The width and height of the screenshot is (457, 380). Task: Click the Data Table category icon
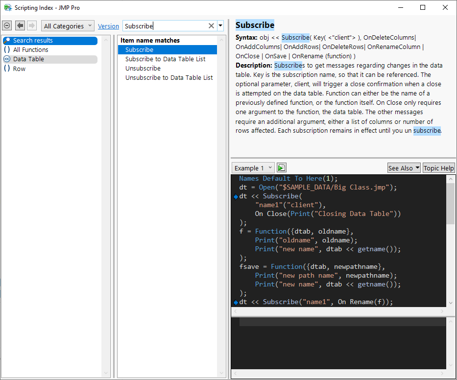click(7, 59)
